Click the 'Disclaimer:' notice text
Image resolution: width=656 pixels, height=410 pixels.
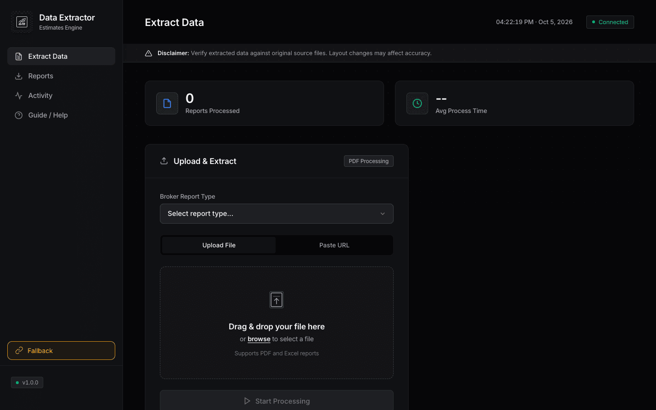point(173,53)
